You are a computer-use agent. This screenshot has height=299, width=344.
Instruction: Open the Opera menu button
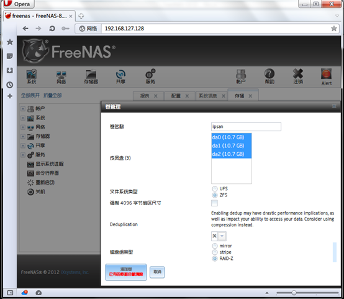tap(18, 4)
